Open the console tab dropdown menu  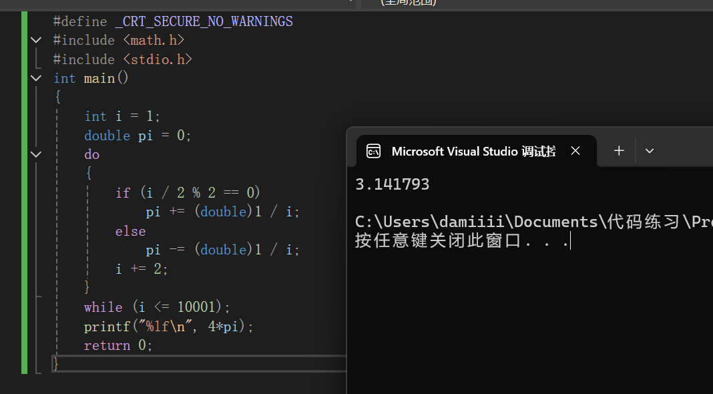(x=650, y=151)
